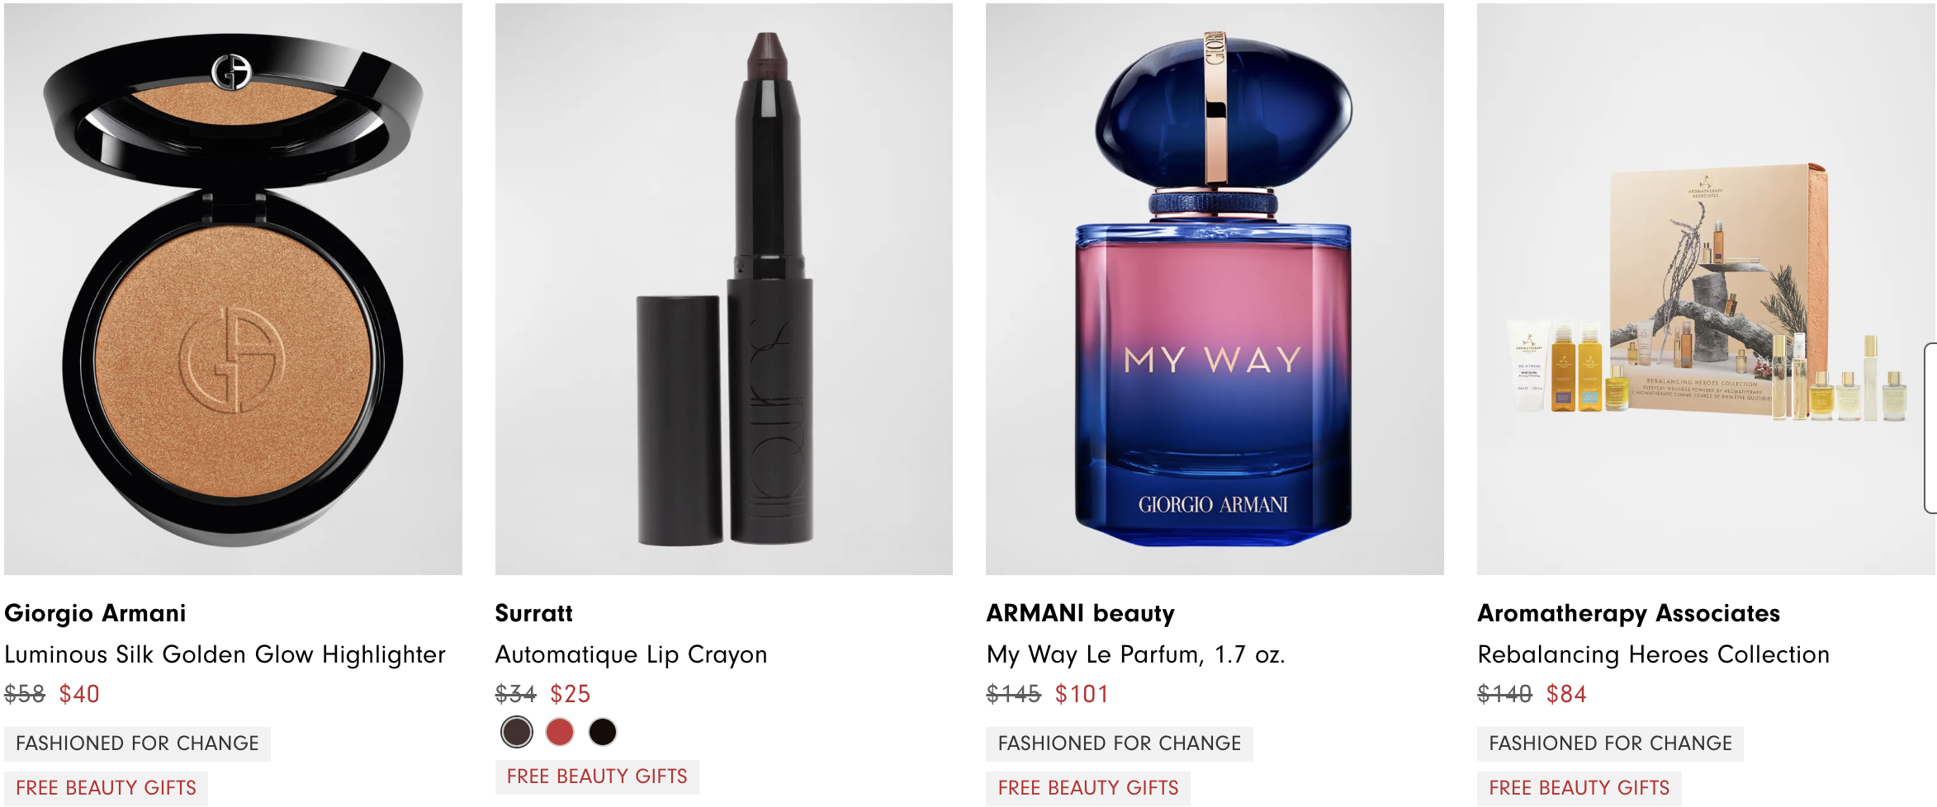The height and width of the screenshot is (807, 1937).
Task: Open Automatique Lip Crayon product link
Action: coord(631,654)
